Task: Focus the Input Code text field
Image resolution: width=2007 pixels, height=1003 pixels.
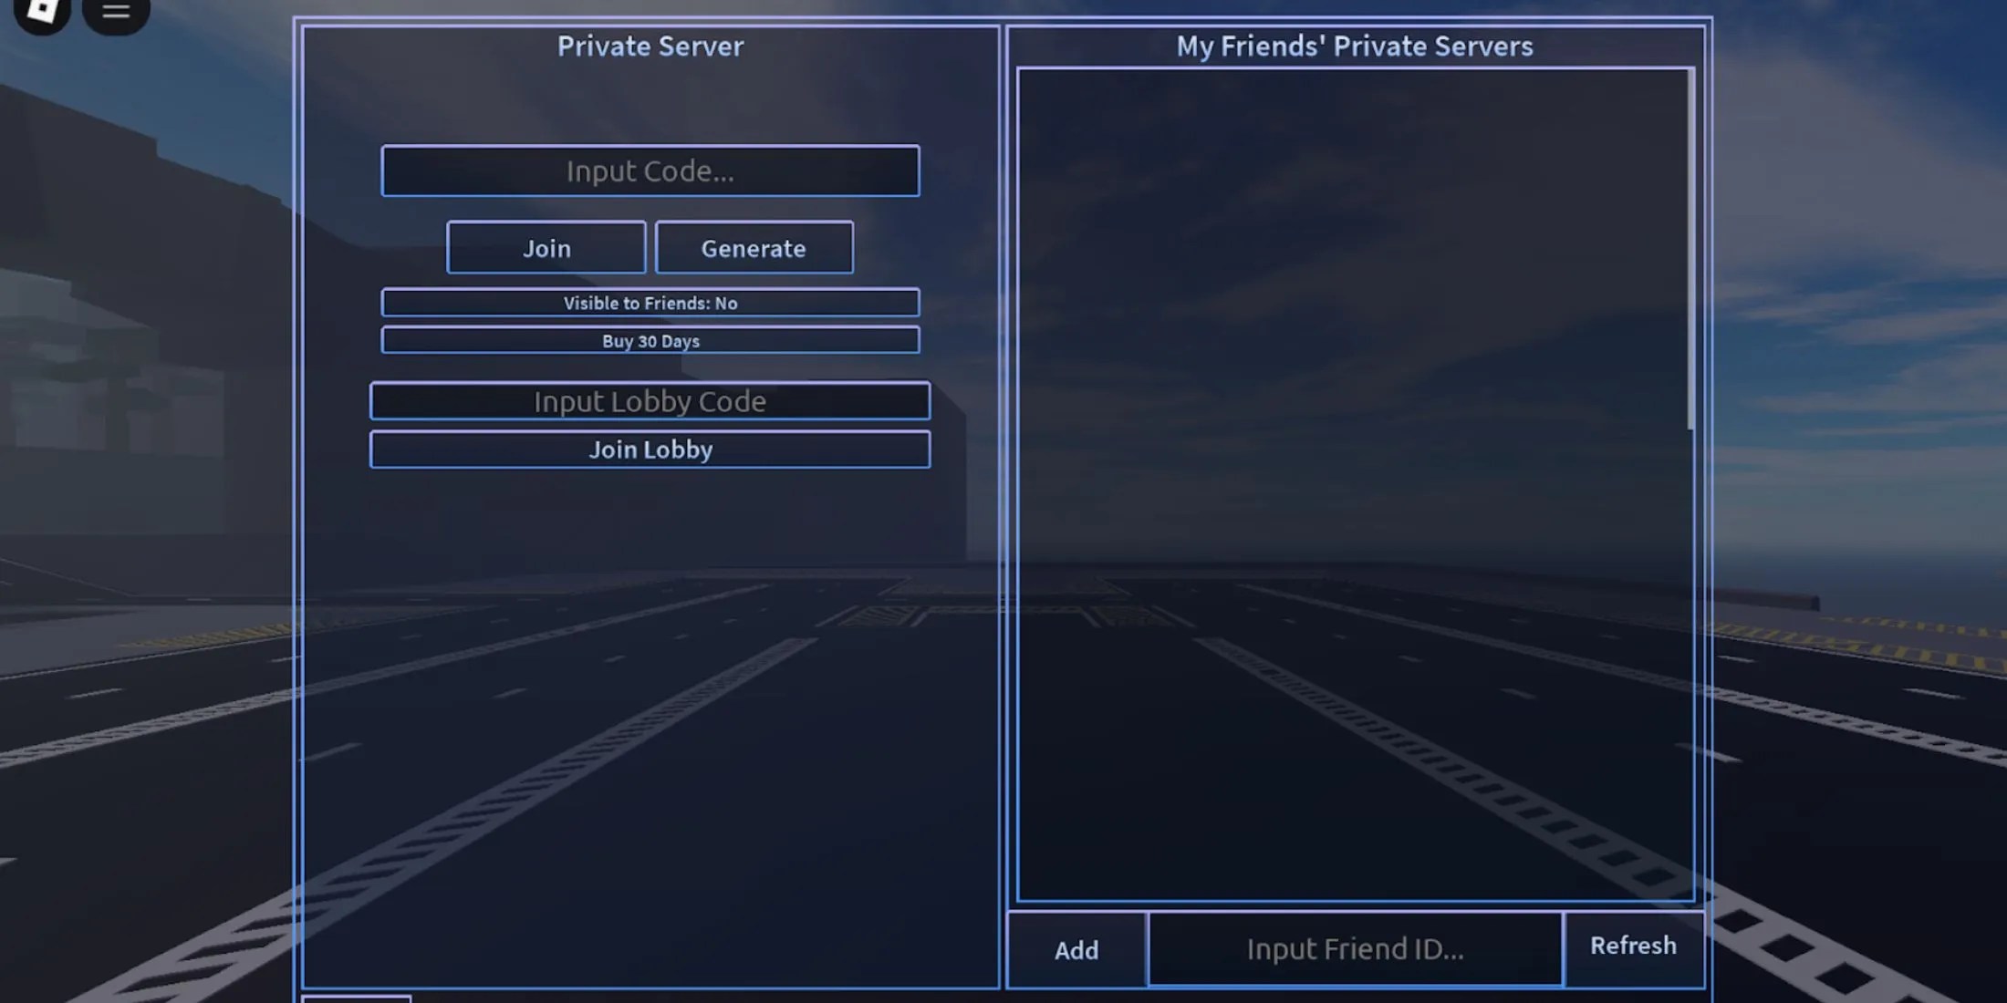Action: [650, 171]
